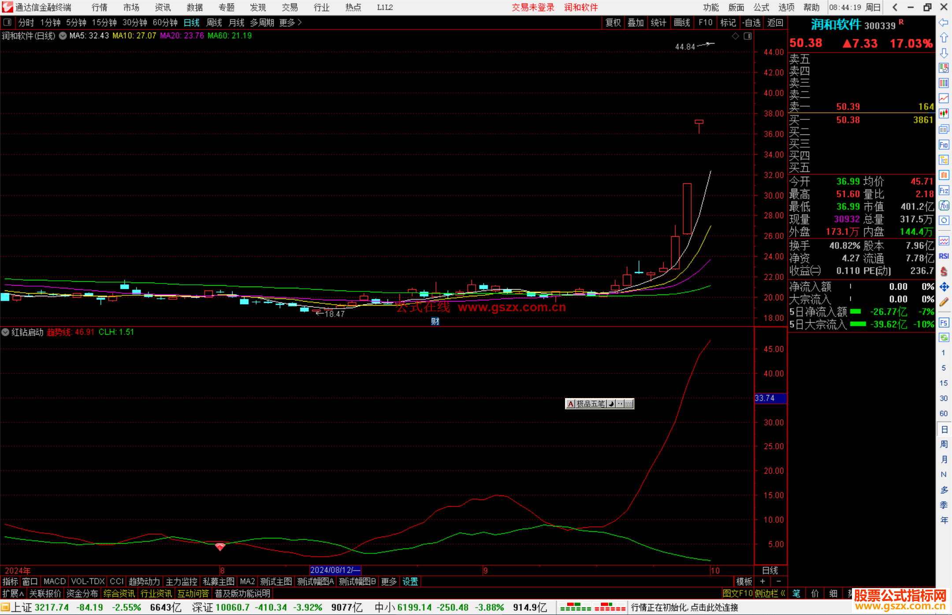The image size is (952, 615).
Task: Select 年 yearly period in right sidebar
Action: [x=944, y=520]
